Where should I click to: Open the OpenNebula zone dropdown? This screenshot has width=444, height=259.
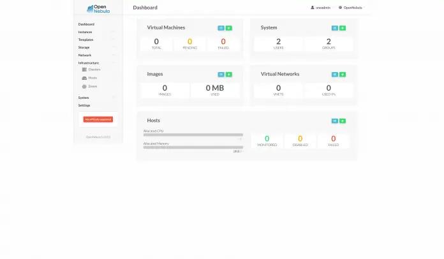[x=350, y=8]
